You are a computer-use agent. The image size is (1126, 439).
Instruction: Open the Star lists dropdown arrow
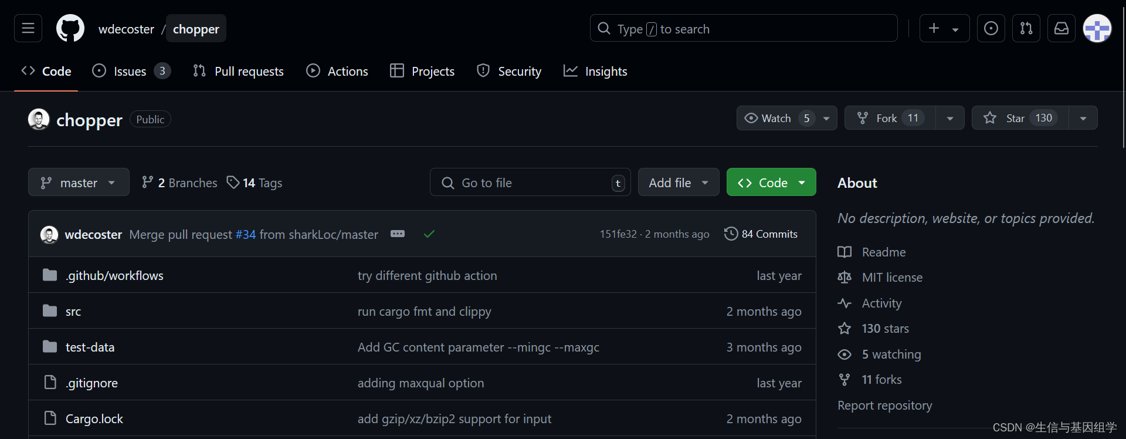point(1083,118)
